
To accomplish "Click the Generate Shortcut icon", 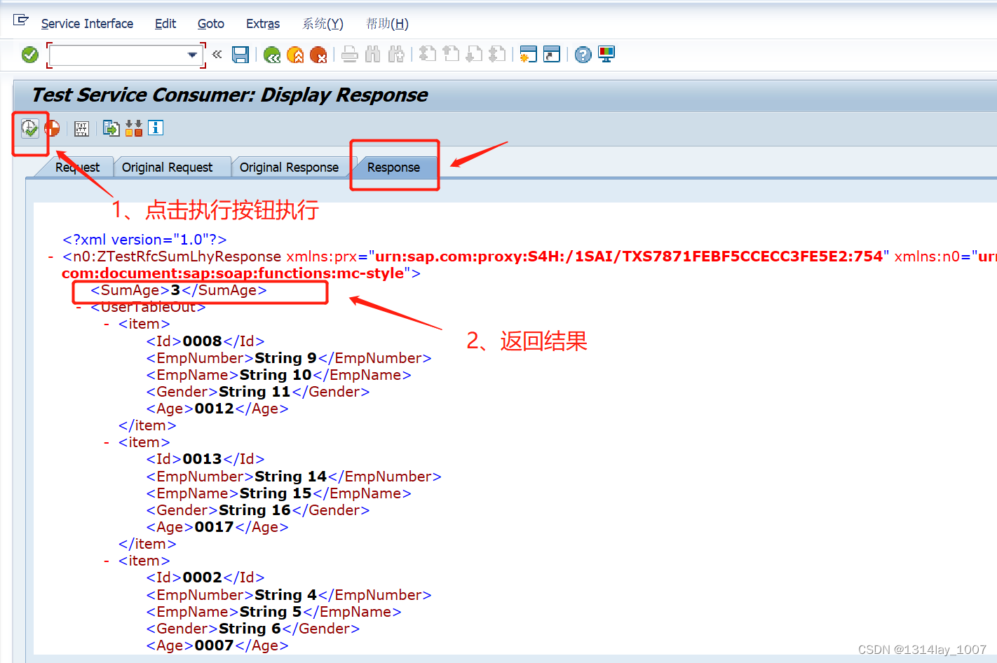I will (552, 55).
